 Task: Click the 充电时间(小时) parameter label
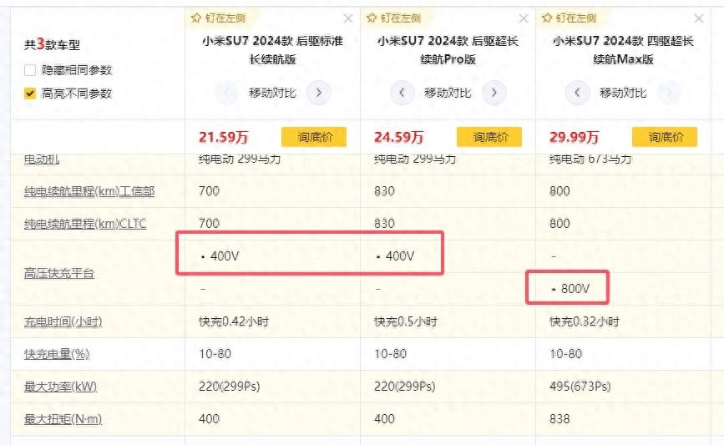[x=63, y=321]
